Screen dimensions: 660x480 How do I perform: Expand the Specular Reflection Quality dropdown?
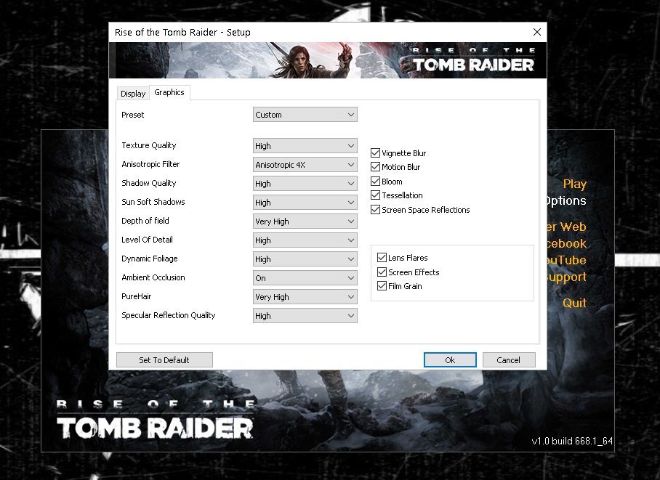click(305, 316)
